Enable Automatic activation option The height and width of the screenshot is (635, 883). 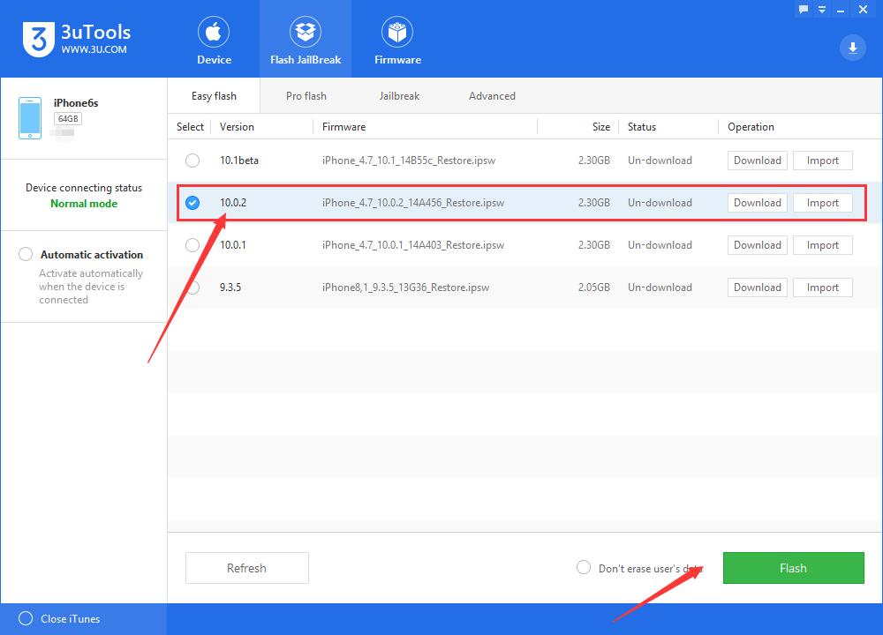[x=26, y=254]
